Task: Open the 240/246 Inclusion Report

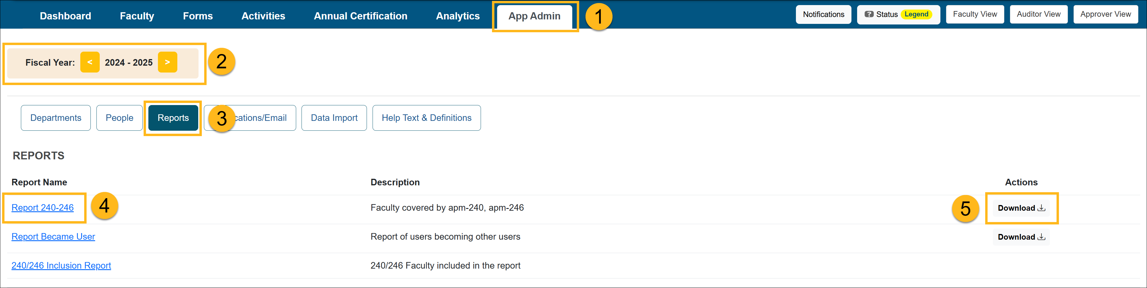Action: [x=61, y=265]
